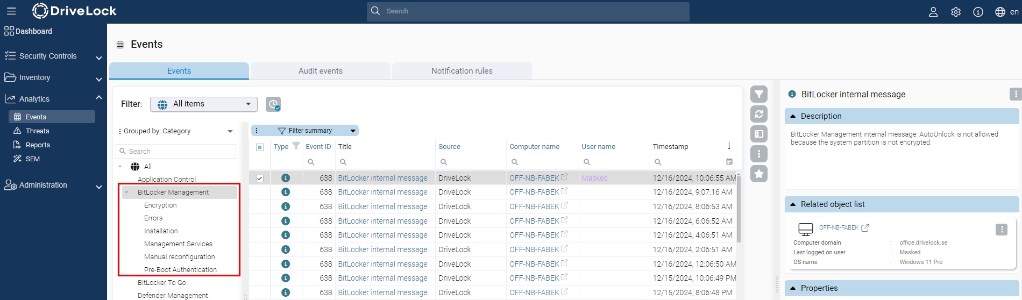Click the events table vertical scrollbar
Screen dimensions: 1022x300
pyautogui.click(x=739, y=210)
